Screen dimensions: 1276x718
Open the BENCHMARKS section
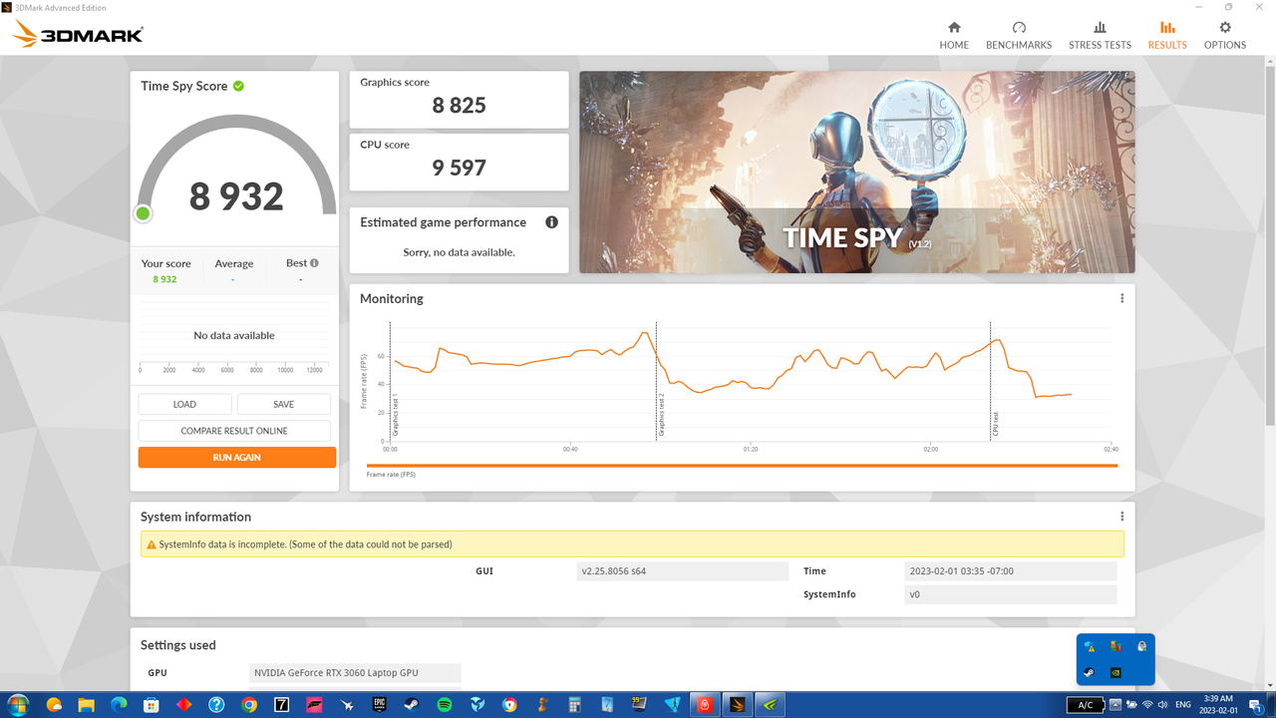(1019, 33)
